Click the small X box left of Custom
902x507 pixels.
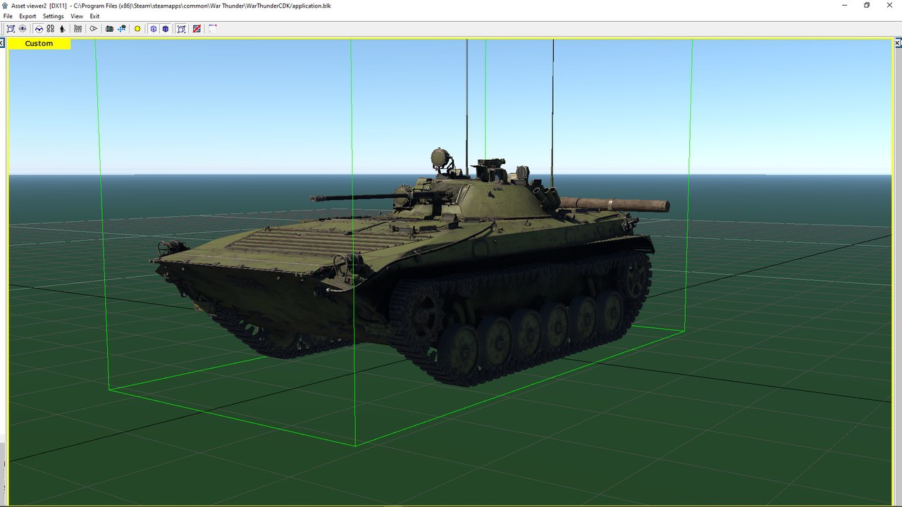click(x=2, y=44)
